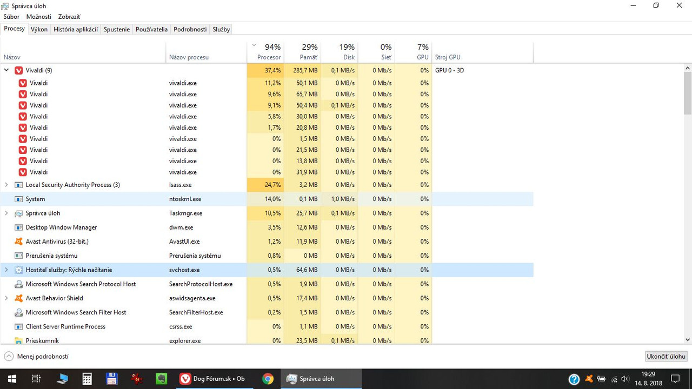Switch to the História aplikácií tab
This screenshot has height=389, width=692.
coord(76,29)
